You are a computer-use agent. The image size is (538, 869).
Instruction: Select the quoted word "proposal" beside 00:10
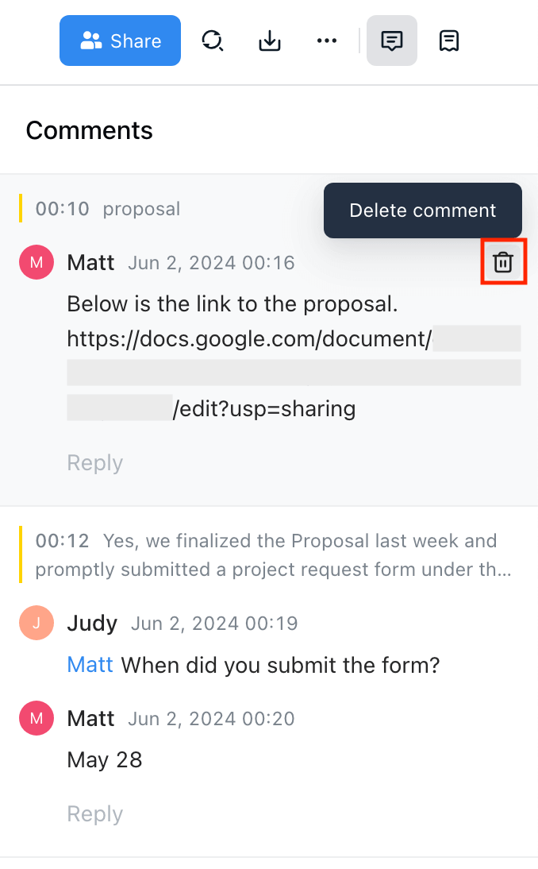141,209
